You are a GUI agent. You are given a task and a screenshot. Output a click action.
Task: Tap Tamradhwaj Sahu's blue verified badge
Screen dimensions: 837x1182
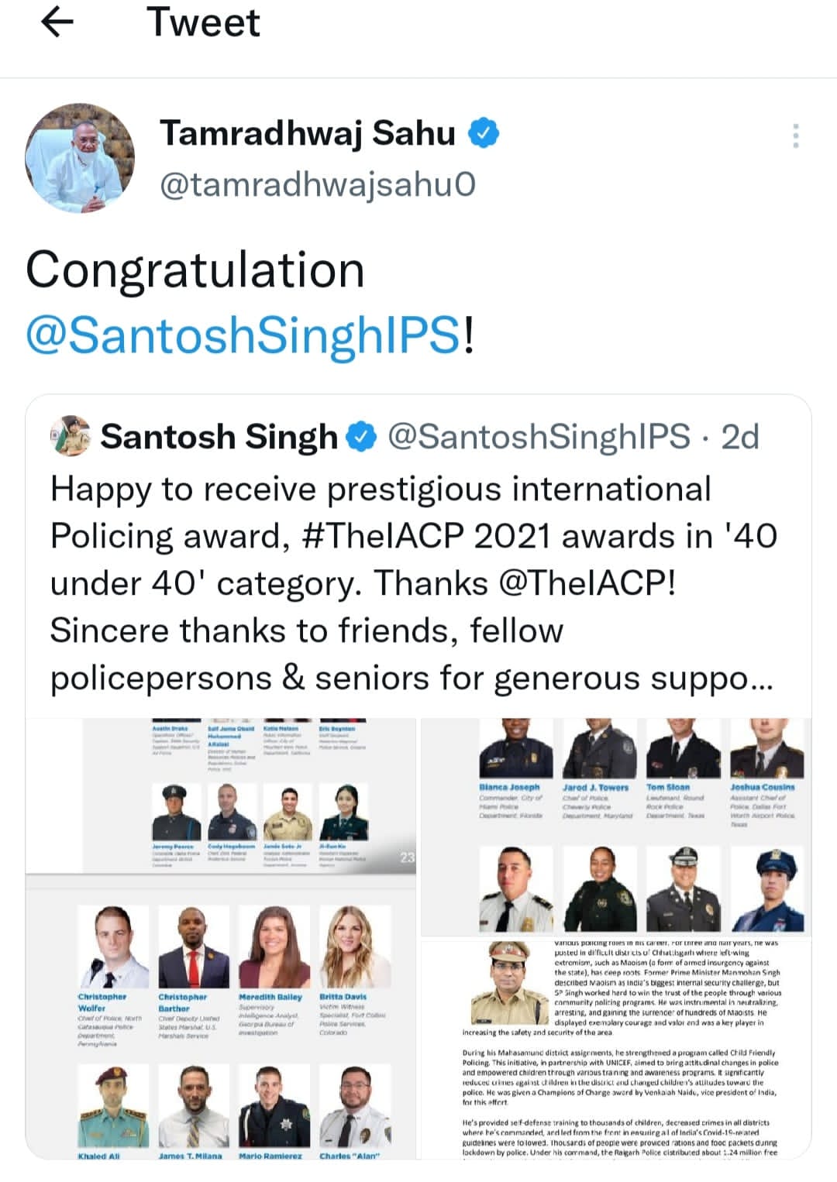pos(484,134)
